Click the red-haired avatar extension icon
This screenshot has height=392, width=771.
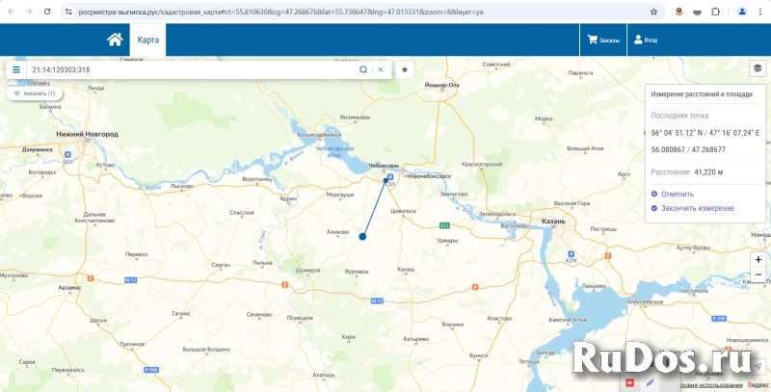tap(679, 12)
